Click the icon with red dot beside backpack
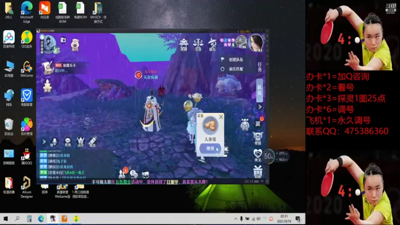400x225 pixels. point(258,123)
